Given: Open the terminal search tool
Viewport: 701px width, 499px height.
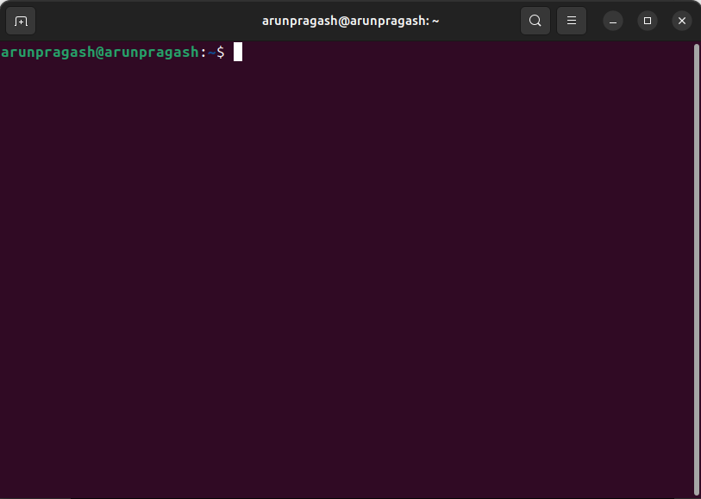Looking at the screenshot, I should [535, 21].
